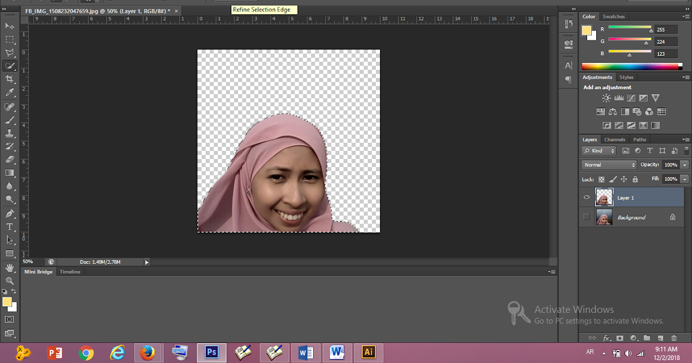This screenshot has height=363, width=692.
Task: Show the Background layer visibility
Action: (x=586, y=217)
